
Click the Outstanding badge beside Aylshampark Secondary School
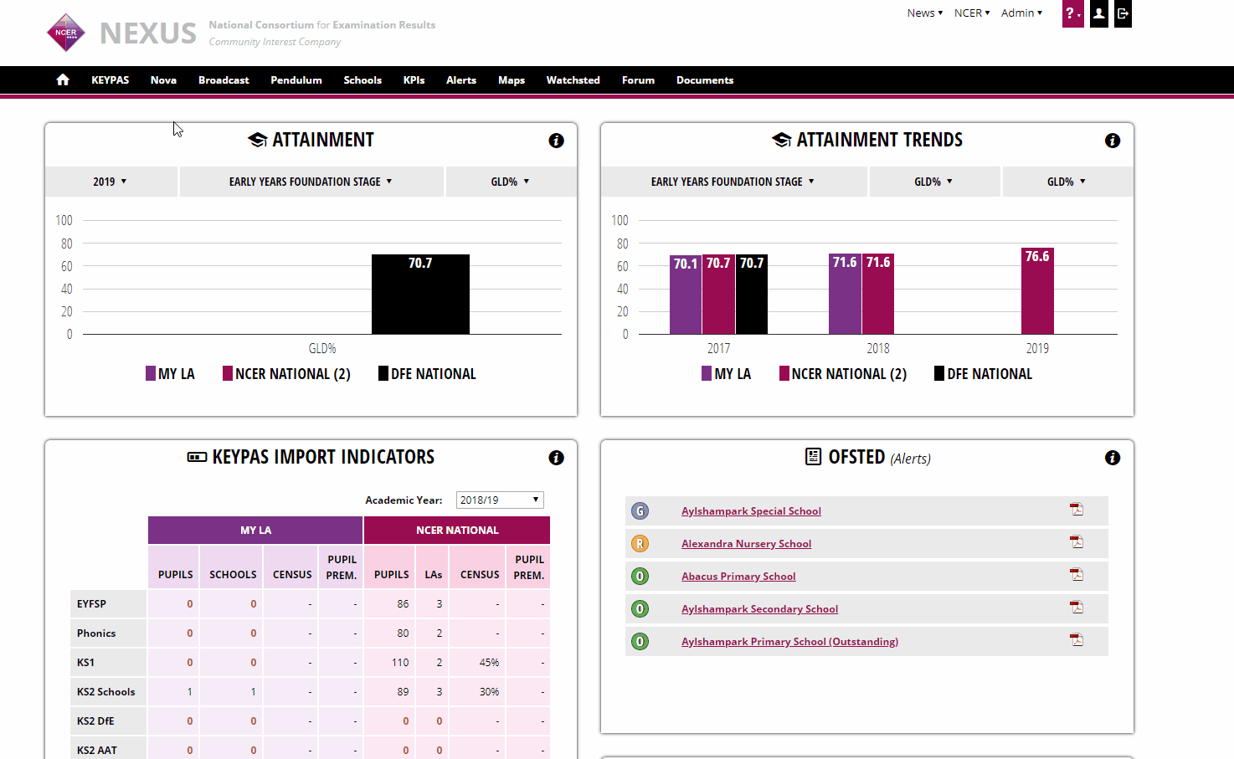tap(640, 608)
